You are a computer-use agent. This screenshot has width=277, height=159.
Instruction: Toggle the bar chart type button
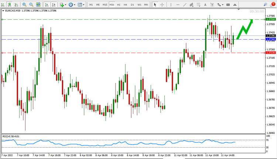click(3, 4)
